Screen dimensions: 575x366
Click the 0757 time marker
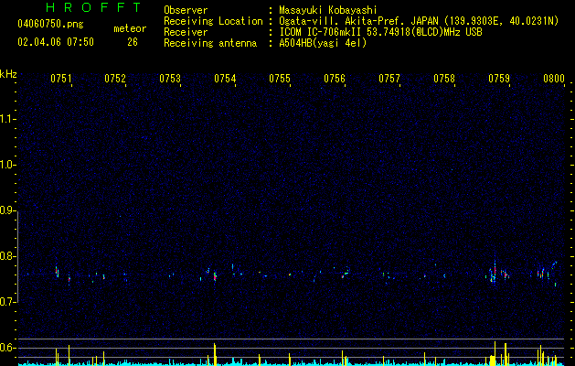pyautogui.click(x=389, y=79)
